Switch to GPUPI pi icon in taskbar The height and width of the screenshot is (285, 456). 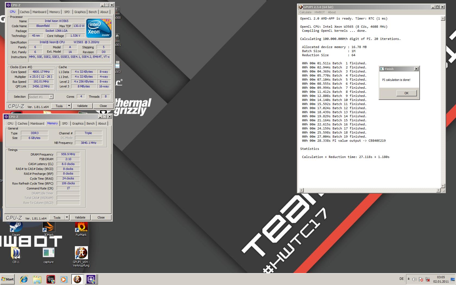point(77,279)
